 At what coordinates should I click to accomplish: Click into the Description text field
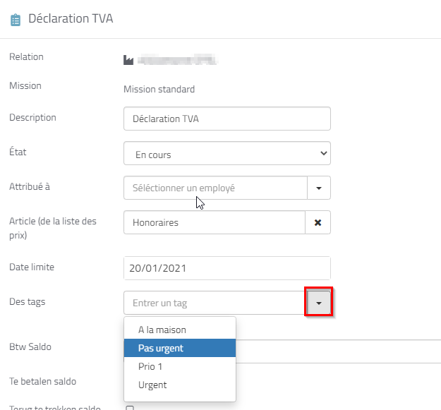click(226, 119)
